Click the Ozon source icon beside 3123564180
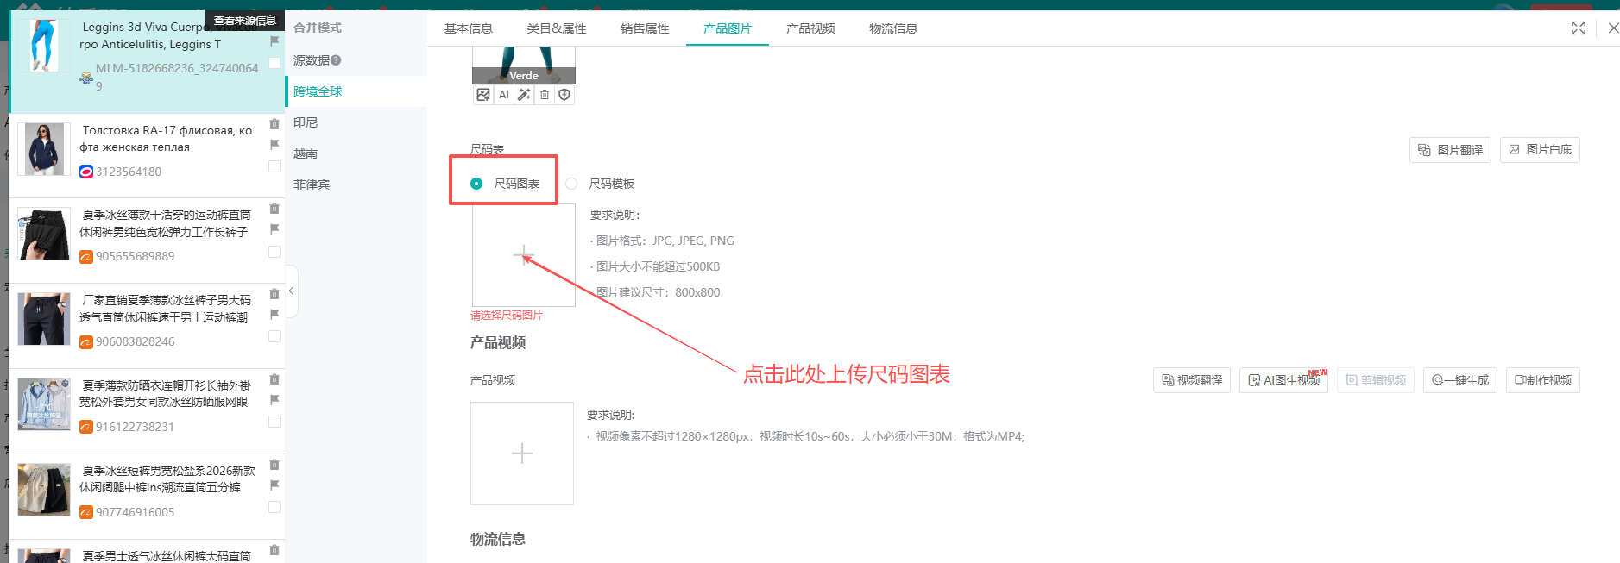This screenshot has height=563, width=1620. point(86,172)
